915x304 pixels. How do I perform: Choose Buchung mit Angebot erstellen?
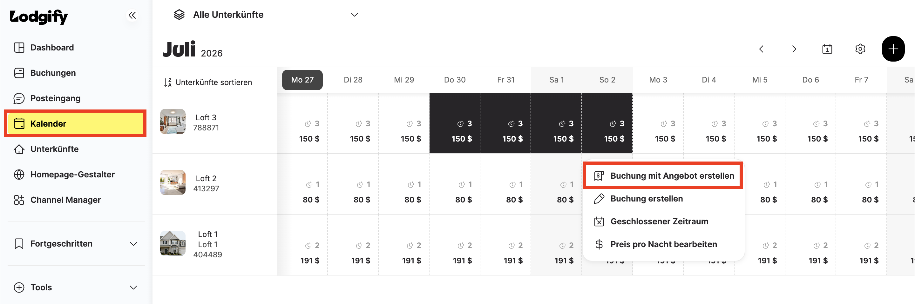pos(663,175)
